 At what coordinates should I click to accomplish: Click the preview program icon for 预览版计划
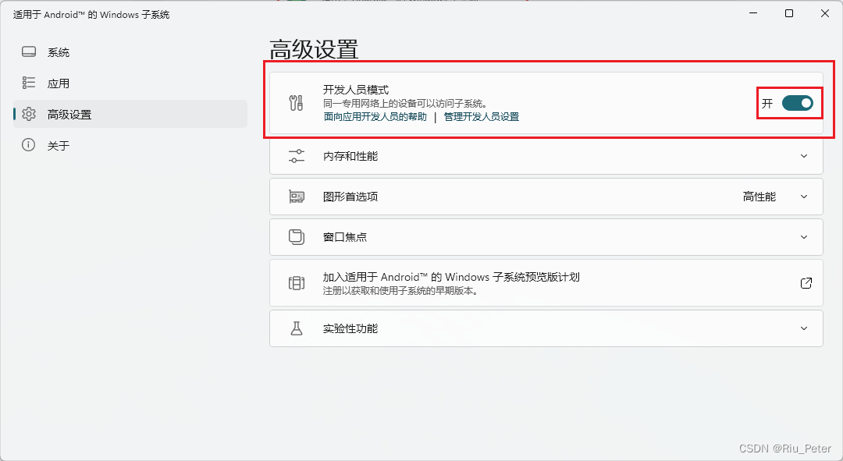297,282
